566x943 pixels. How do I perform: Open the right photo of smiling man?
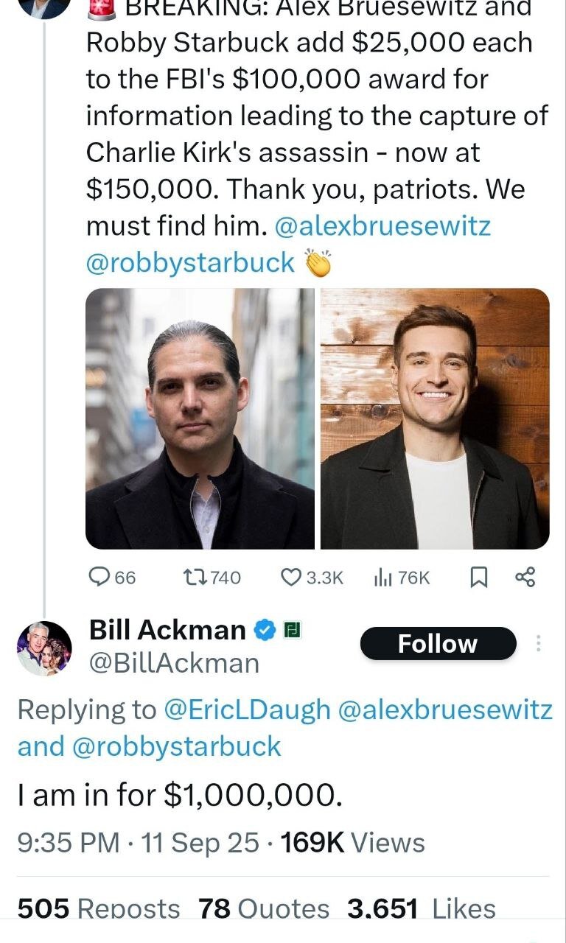435,418
